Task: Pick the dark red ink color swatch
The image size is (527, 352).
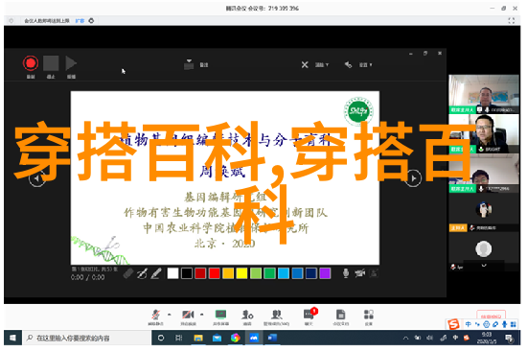Action: click(x=200, y=273)
